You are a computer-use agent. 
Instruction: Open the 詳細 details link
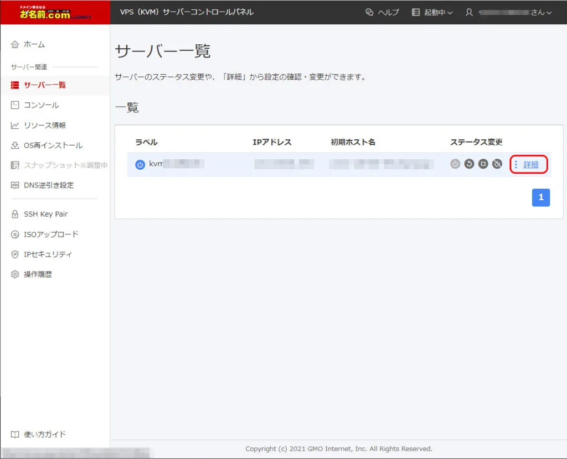(531, 164)
